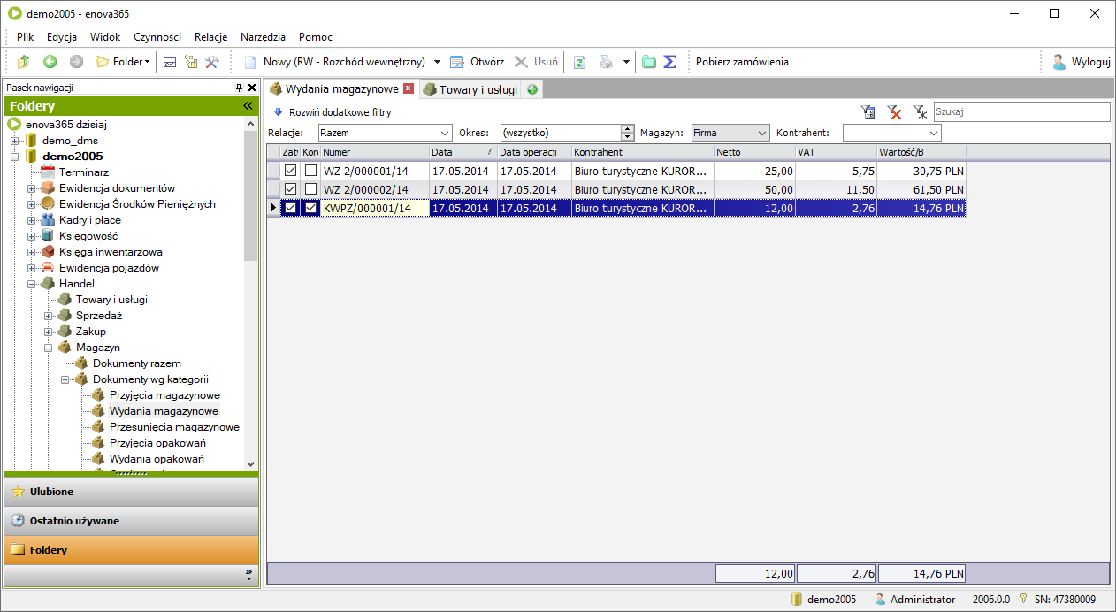The width and height of the screenshot is (1116, 612).
Task: Expand the Sprzedaż tree node
Action: click(x=49, y=316)
